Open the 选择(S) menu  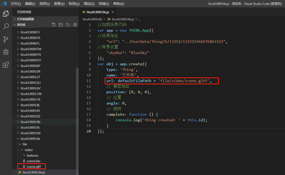[45, 4]
